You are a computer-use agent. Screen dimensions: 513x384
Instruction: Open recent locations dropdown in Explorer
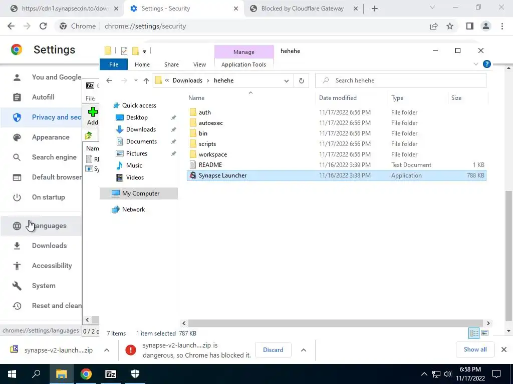[x=136, y=80]
